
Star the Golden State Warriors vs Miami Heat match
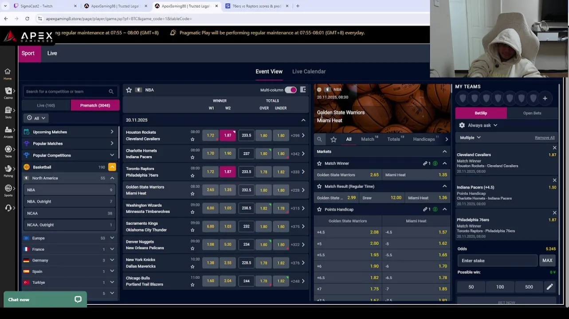click(192, 194)
